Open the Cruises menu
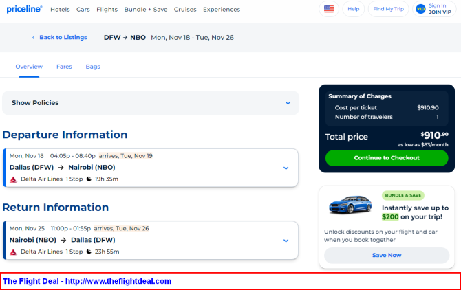This screenshot has width=461, height=290. [x=185, y=10]
